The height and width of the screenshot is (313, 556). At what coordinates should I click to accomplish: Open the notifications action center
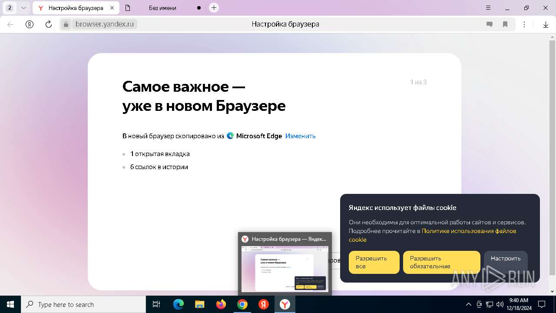(542, 304)
